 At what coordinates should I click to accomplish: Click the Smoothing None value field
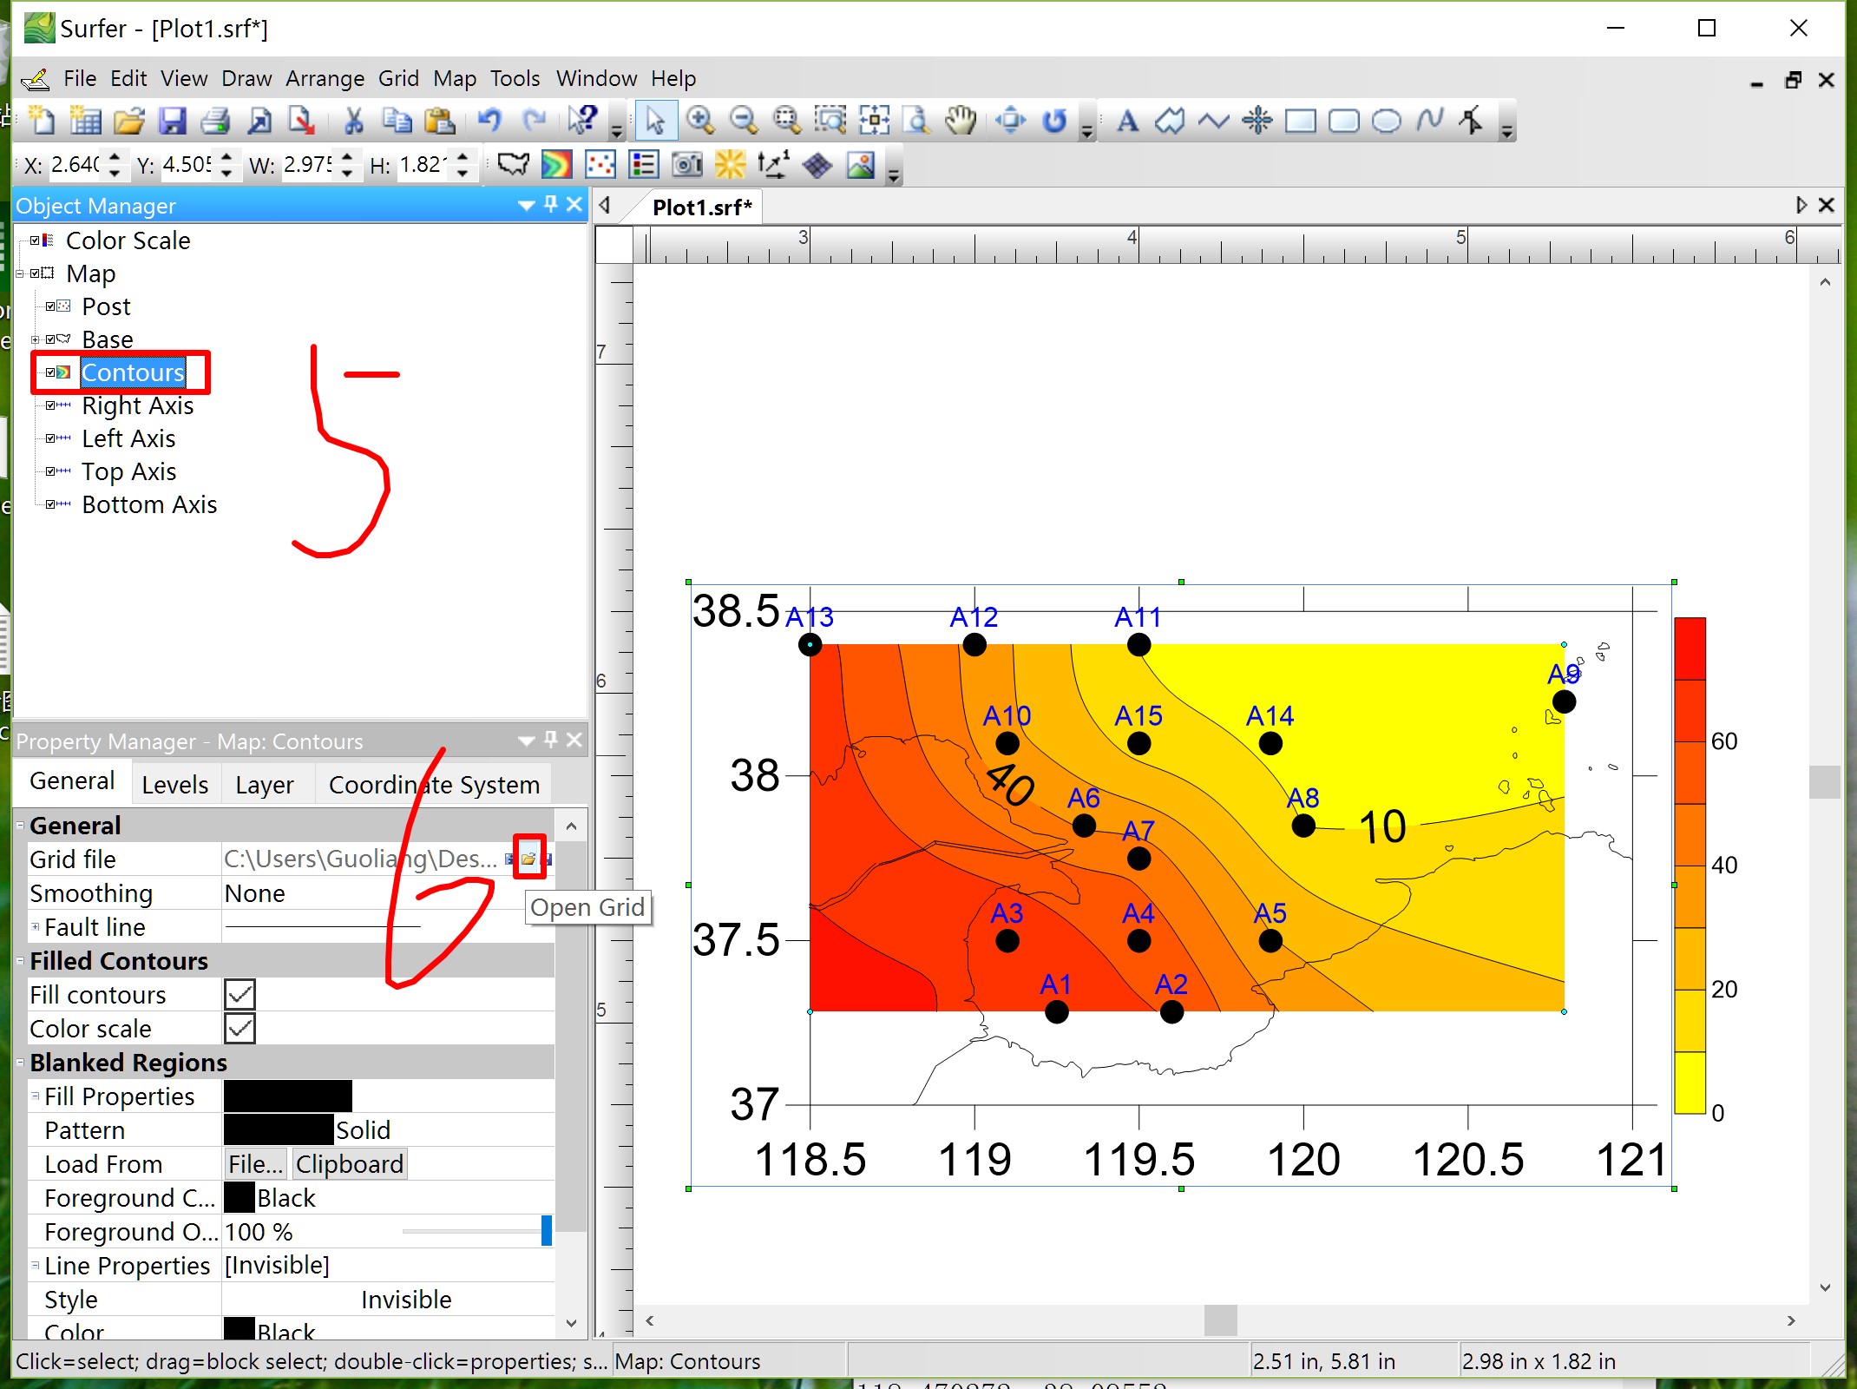[387, 893]
